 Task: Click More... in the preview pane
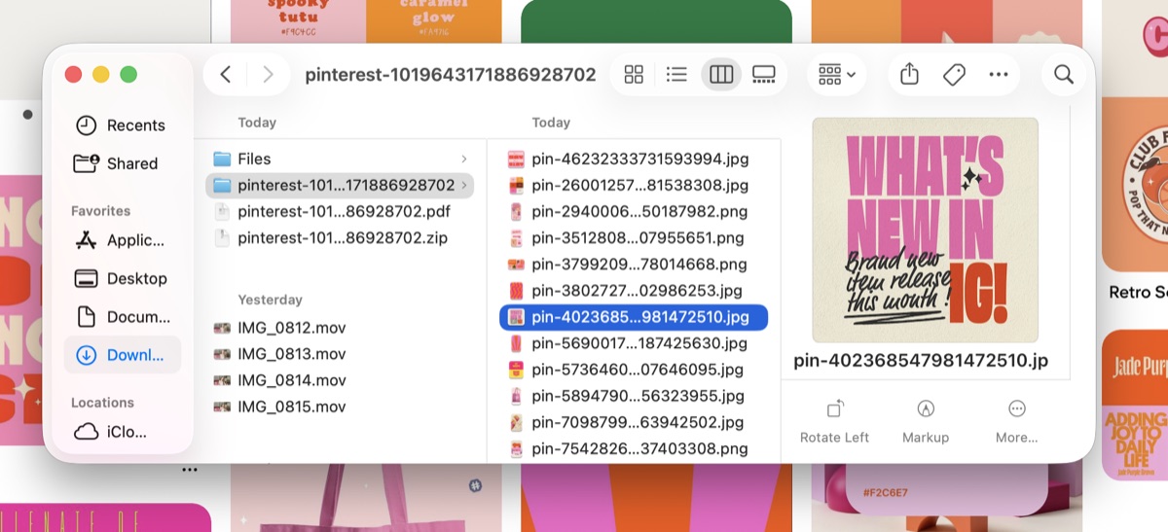[1017, 422]
